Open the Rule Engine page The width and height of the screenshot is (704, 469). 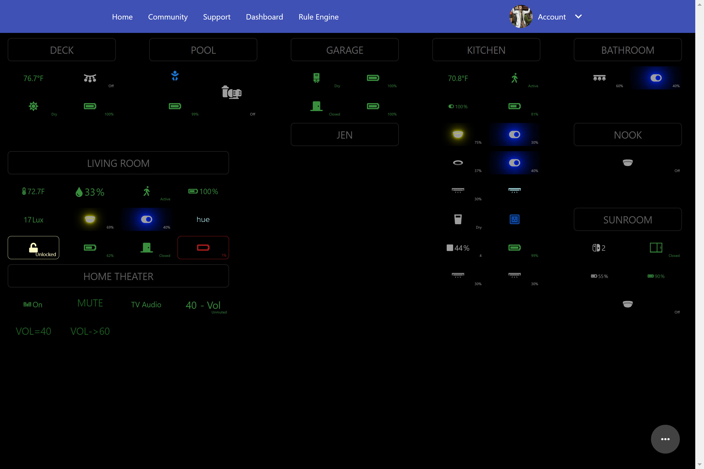point(319,17)
